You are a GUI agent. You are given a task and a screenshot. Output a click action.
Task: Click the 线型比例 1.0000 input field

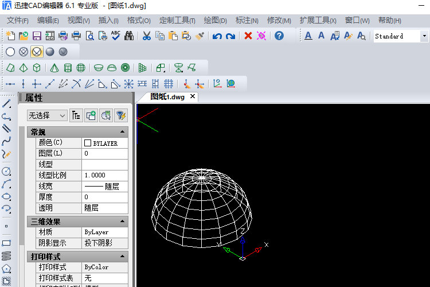pyautogui.click(x=105, y=175)
